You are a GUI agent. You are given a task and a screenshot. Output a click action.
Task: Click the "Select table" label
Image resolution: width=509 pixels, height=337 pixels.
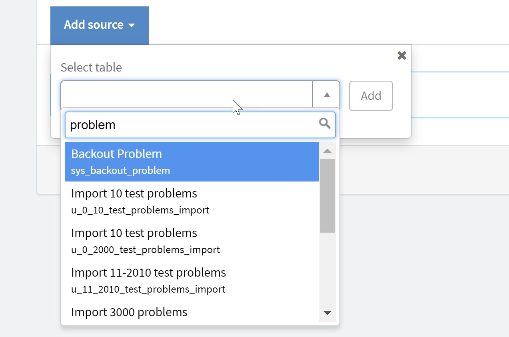[x=91, y=67]
